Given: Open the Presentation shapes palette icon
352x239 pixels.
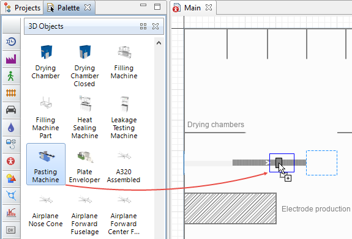Looking at the screenshot, I should click(11, 178).
